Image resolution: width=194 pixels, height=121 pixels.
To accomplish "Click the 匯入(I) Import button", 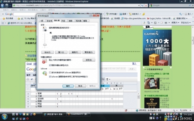I will click(61, 52).
